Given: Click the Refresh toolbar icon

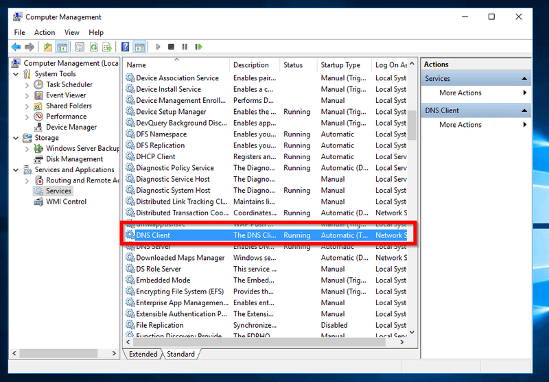Looking at the screenshot, I should click(x=93, y=47).
